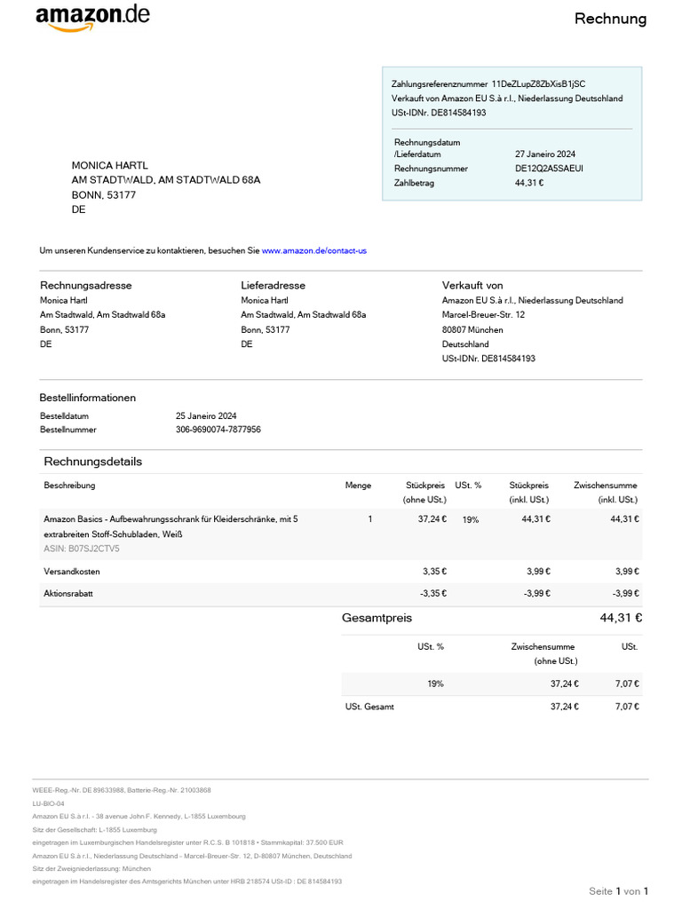Click the Aktionsrabatt row label
The height and width of the screenshot is (909, 682).
pyautogui.click(x=68, y=594)
